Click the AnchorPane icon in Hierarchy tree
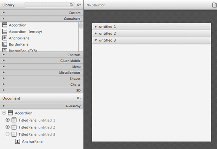The width and height of the screenshot is (217, 149). click(x=17, y=141)
